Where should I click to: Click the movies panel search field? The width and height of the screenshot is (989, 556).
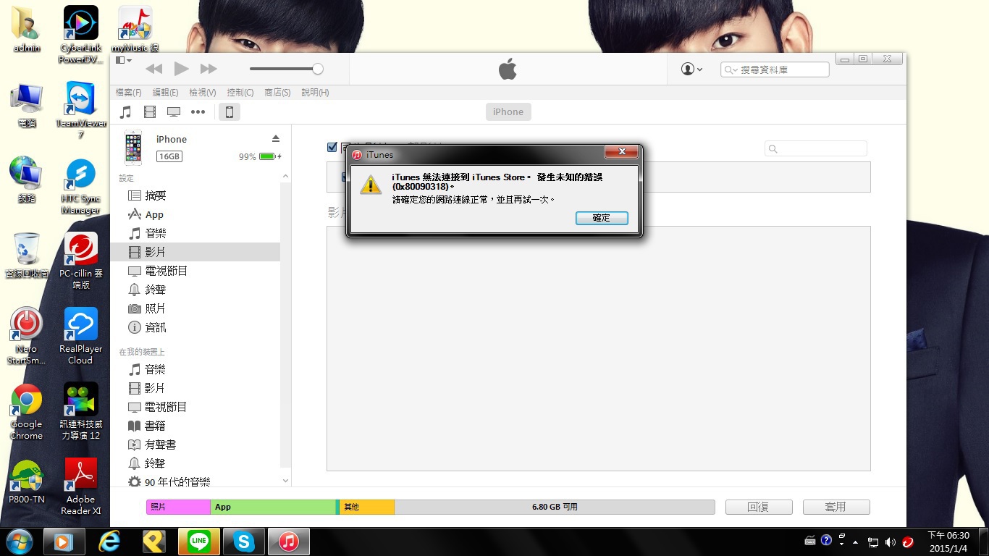[x=816, y=148]
